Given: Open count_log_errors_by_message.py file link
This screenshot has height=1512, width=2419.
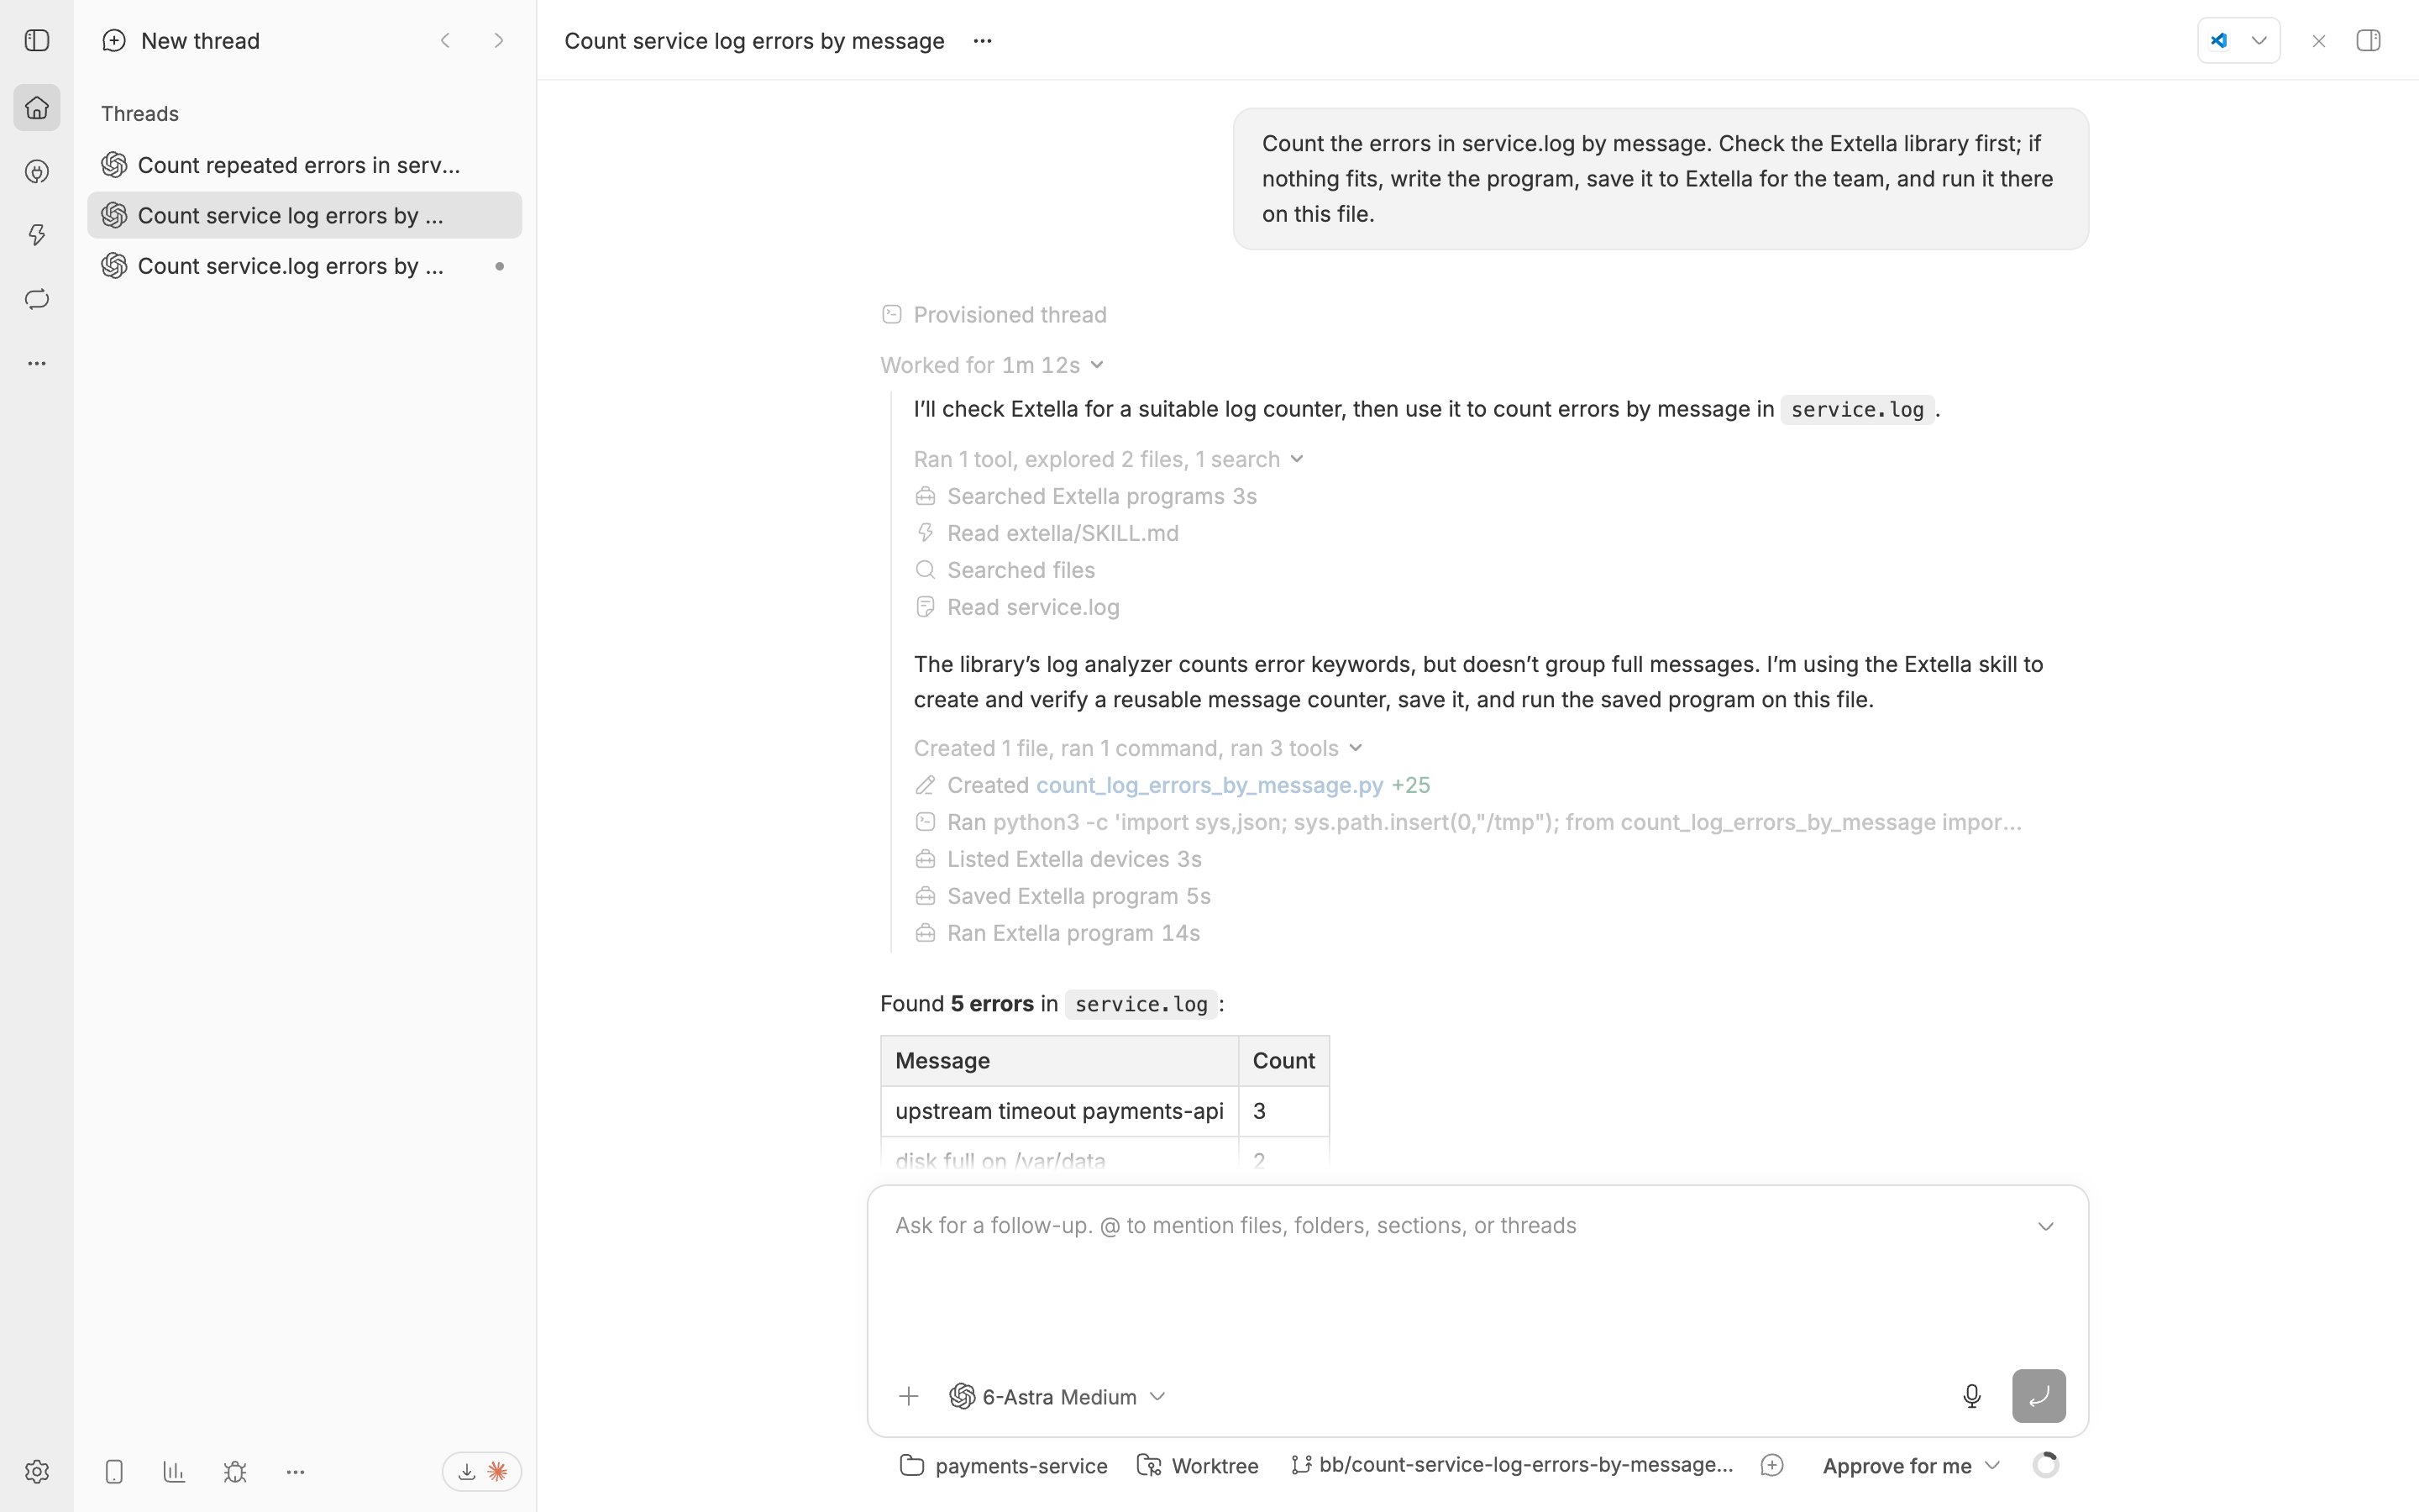Looking at the screenshot, I should pos(1209,785).
